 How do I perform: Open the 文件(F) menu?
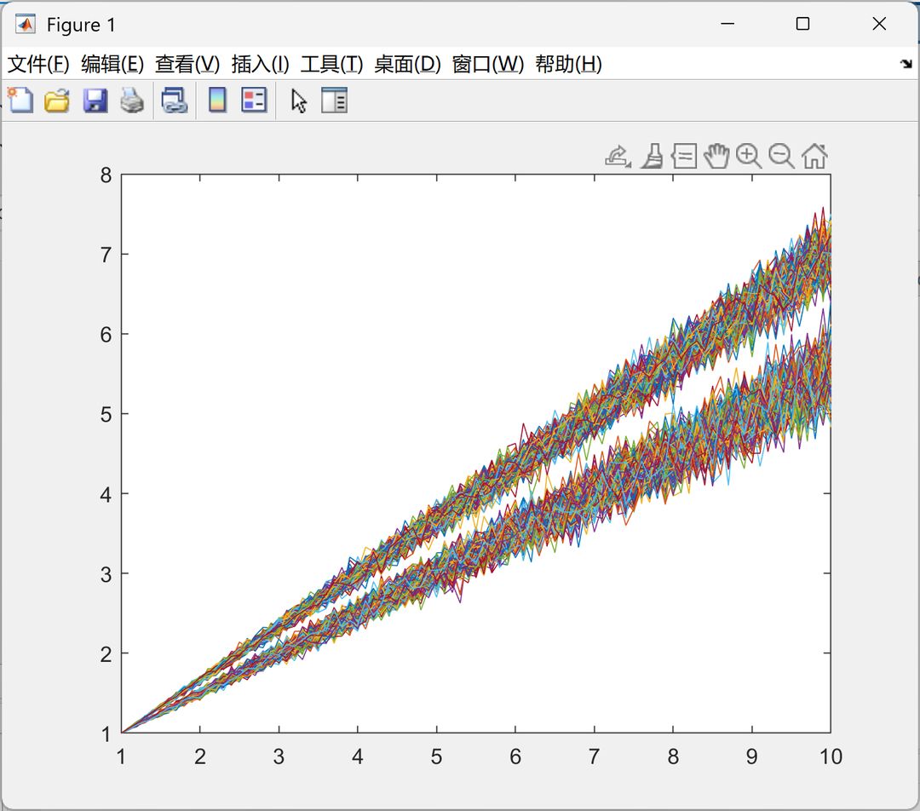pyautogui.click(x=38, y=64)
